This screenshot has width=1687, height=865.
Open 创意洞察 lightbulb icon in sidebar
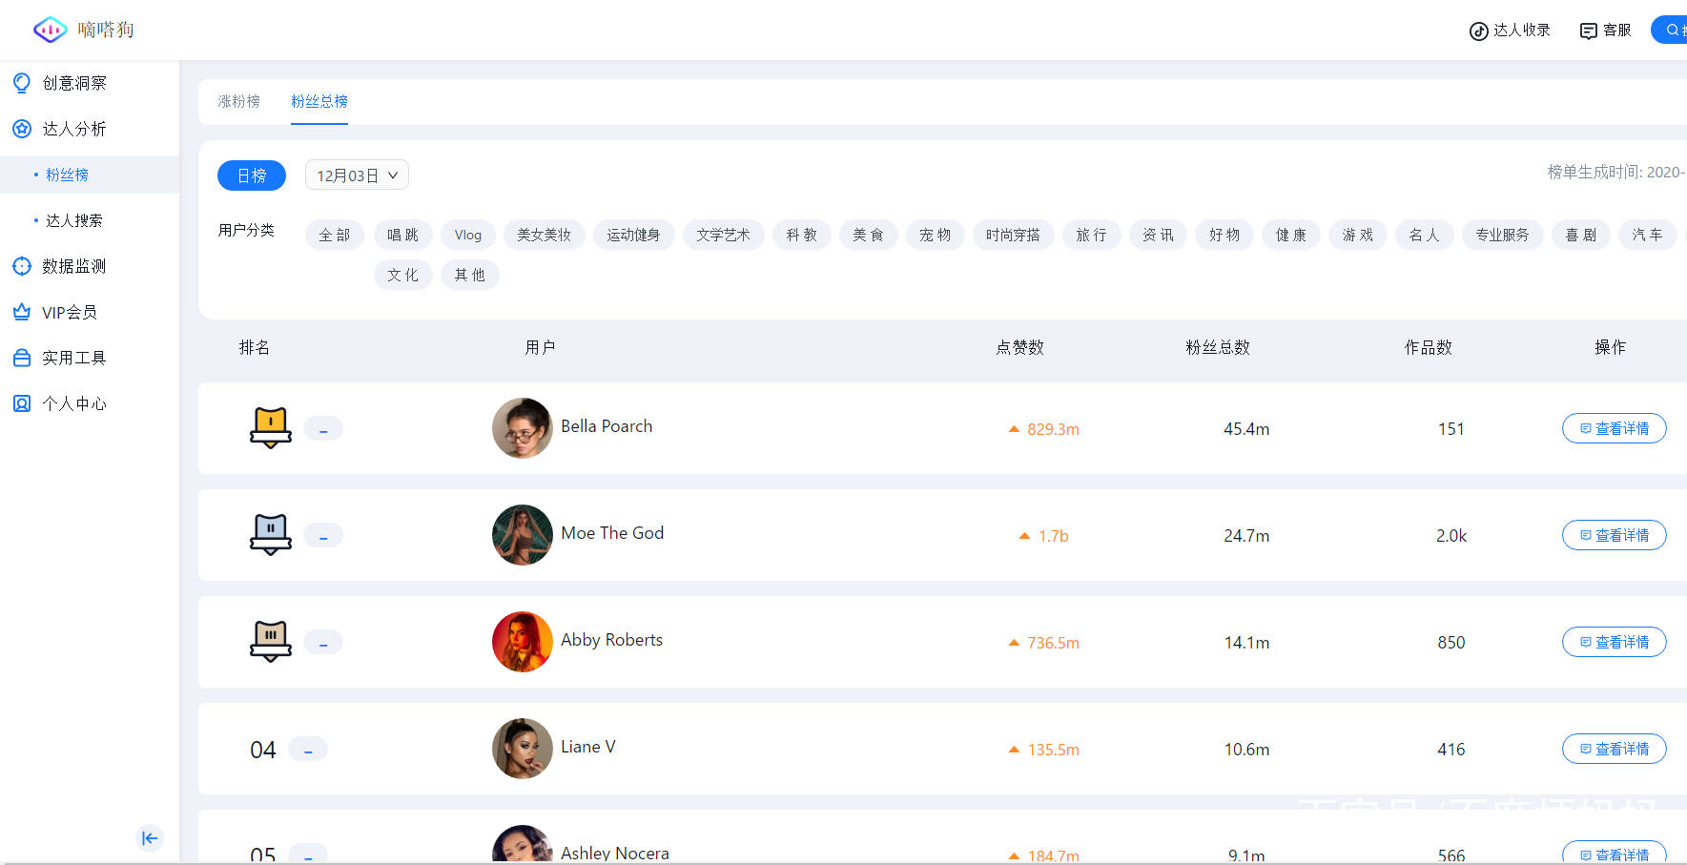click(x=22, y=83)
